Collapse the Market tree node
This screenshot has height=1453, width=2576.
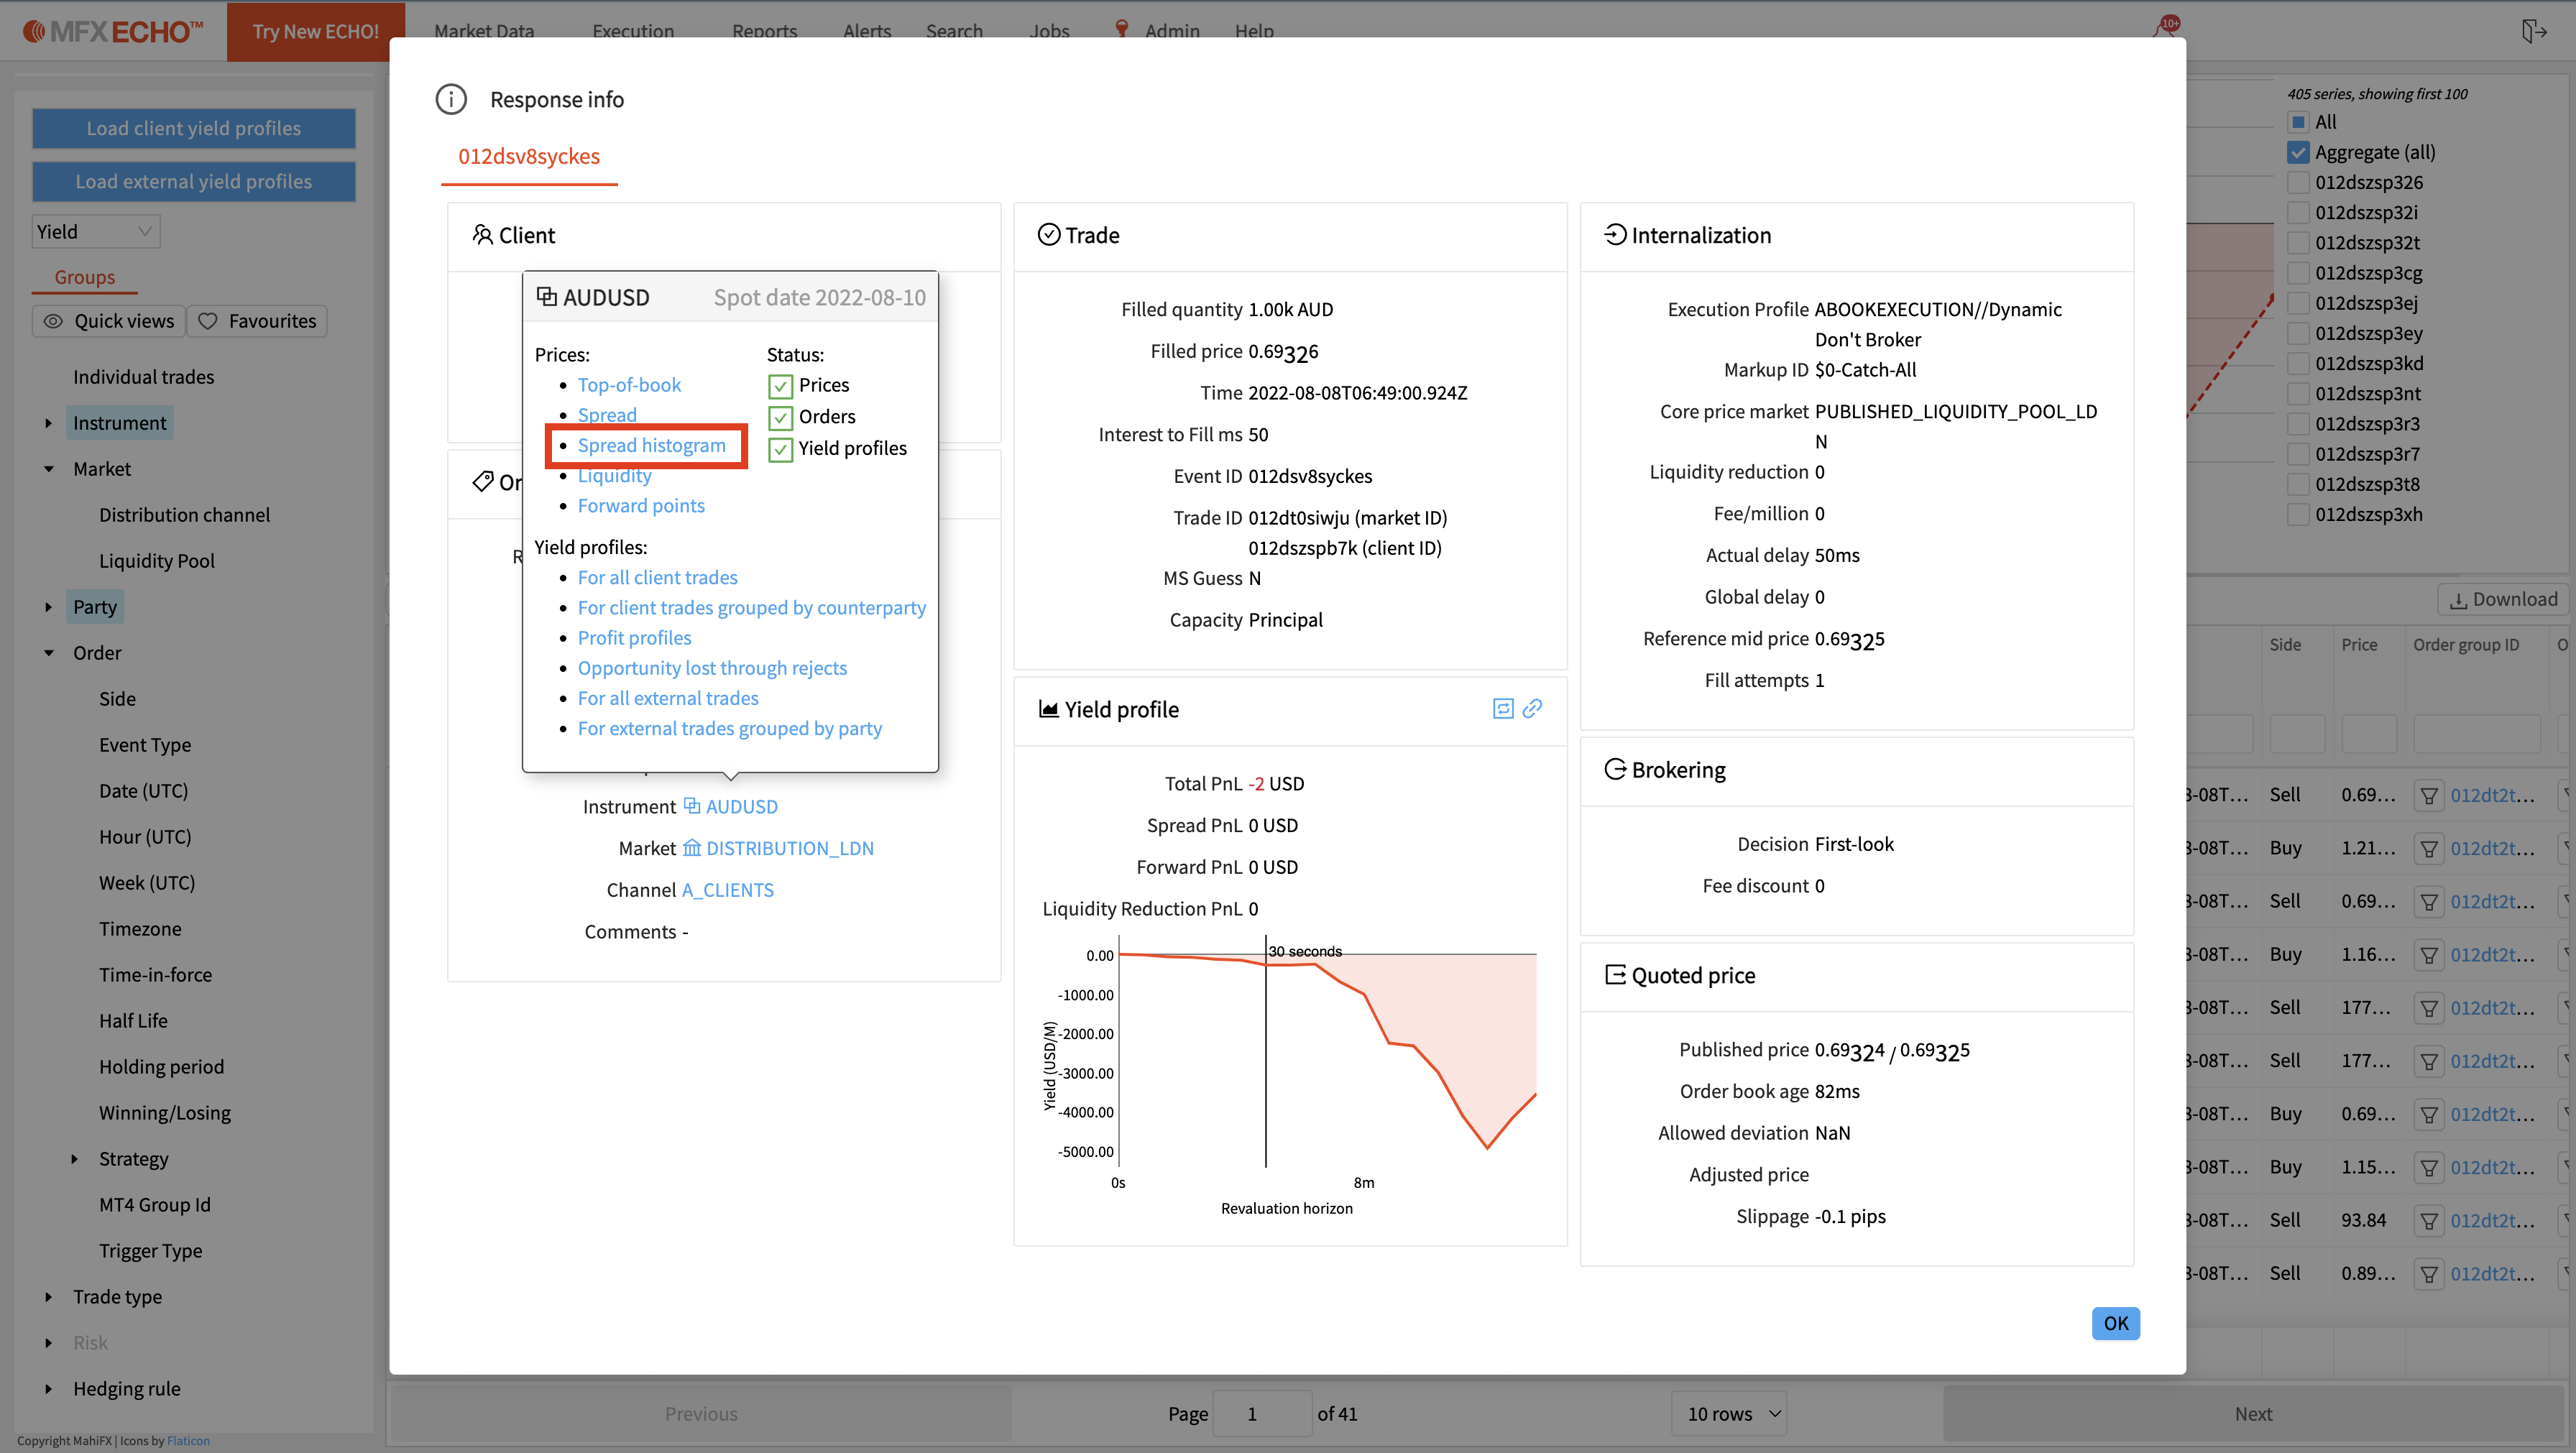point(48,469)
